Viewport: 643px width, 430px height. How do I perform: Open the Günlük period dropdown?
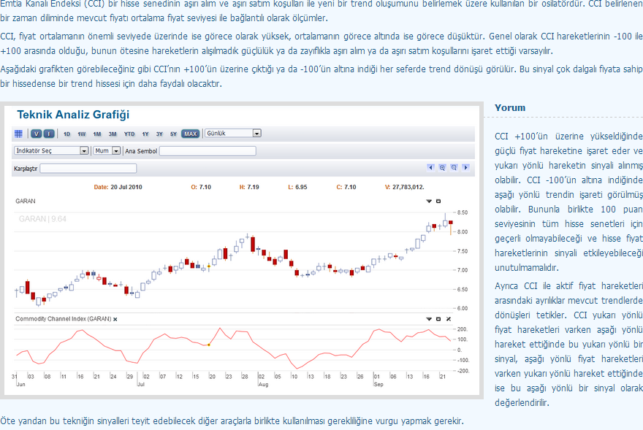pos(233,133)
